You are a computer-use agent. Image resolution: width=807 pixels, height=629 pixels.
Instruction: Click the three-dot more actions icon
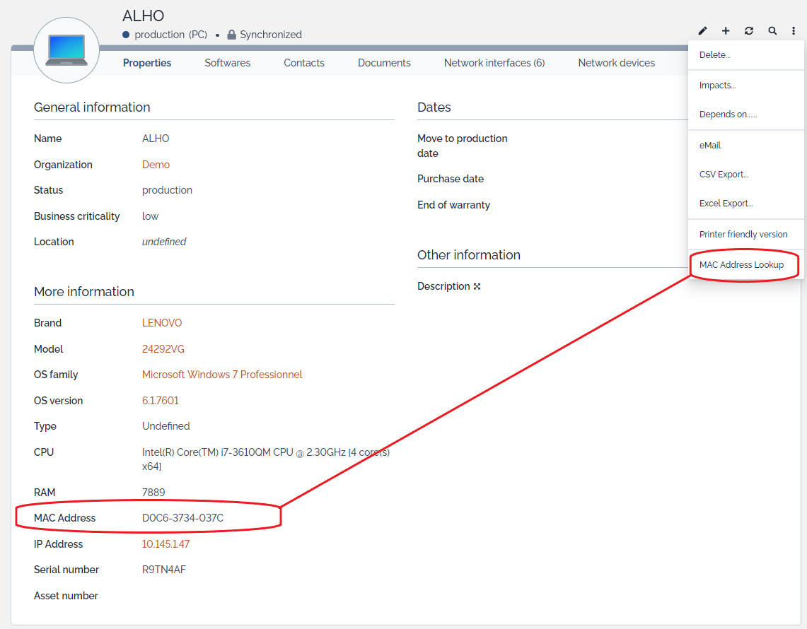click(794, 31)
